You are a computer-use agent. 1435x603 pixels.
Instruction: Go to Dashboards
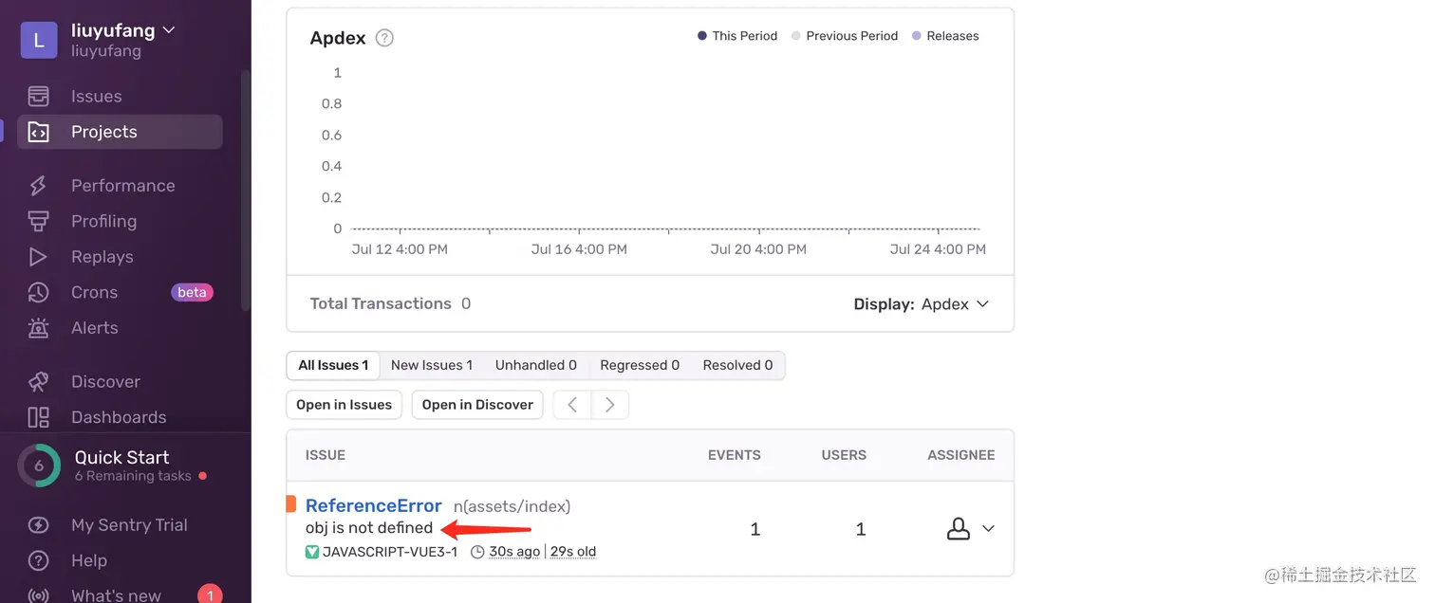pyautogui.click(x=119, y=417)
